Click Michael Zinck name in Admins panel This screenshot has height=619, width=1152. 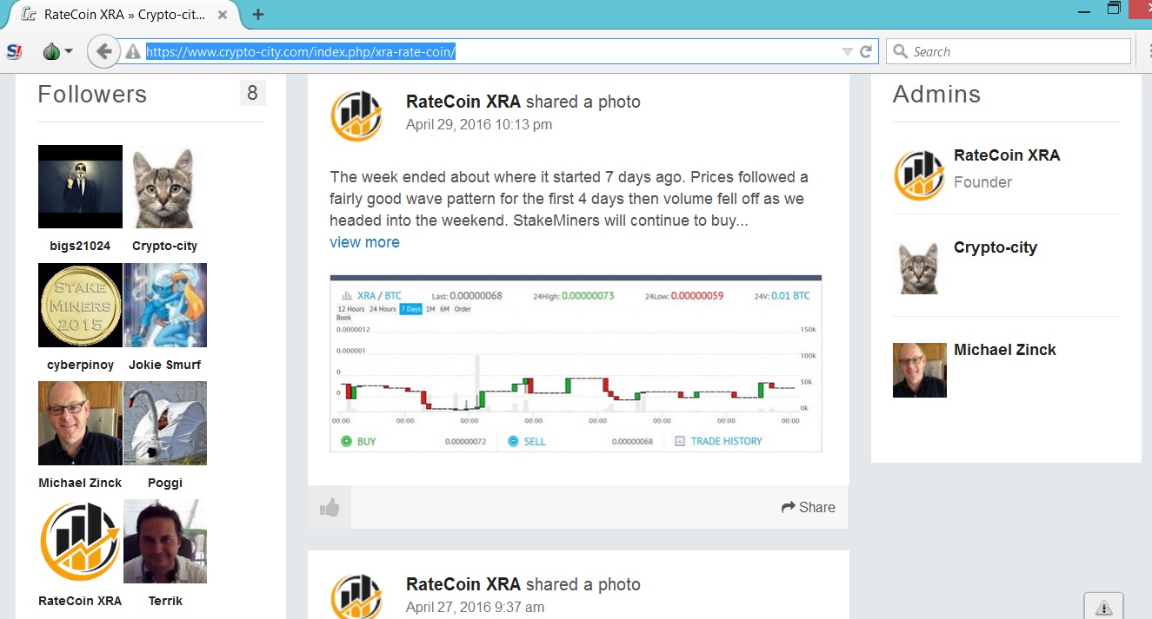(1005, 350)
